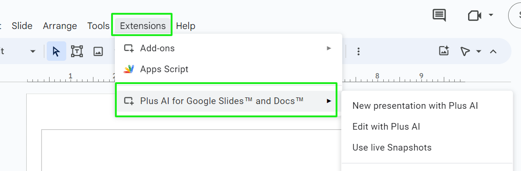521x171 pixels.
Task: Click the image sparkle AI icon
Action: coord(444,51)
